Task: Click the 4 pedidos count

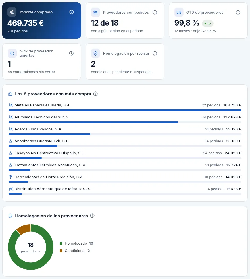Action: point(216,189)
